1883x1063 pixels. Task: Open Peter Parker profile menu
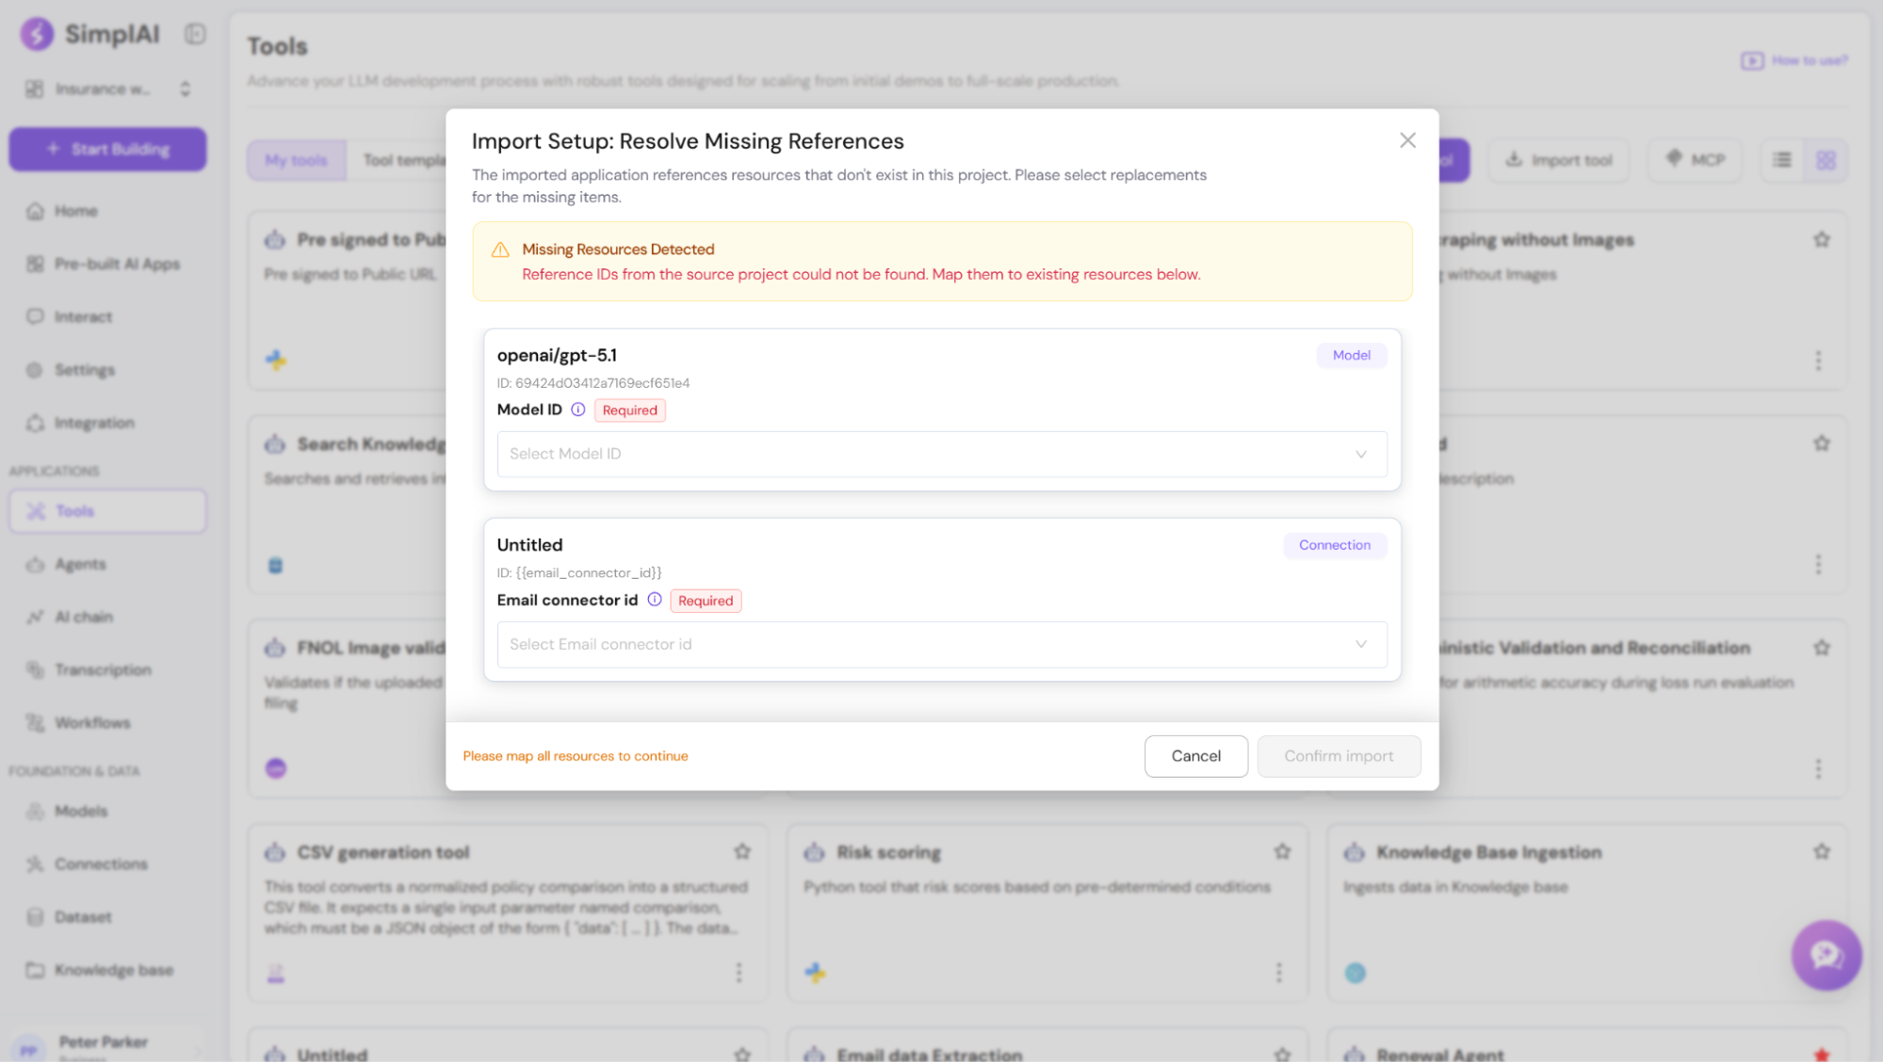pyautogui.click(x=107, y=1046)
